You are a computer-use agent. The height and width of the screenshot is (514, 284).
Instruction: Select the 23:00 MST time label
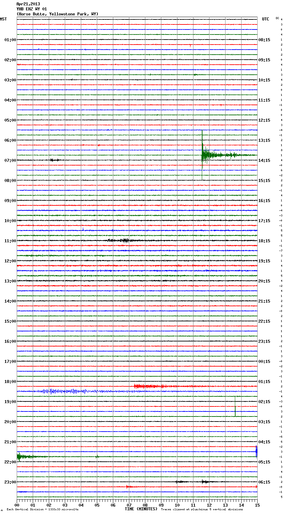pos(10,482)
